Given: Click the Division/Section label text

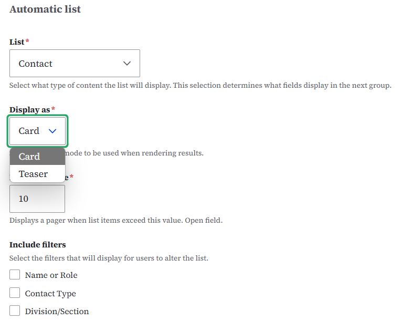Looking at the screenshot, I should 57,311.
